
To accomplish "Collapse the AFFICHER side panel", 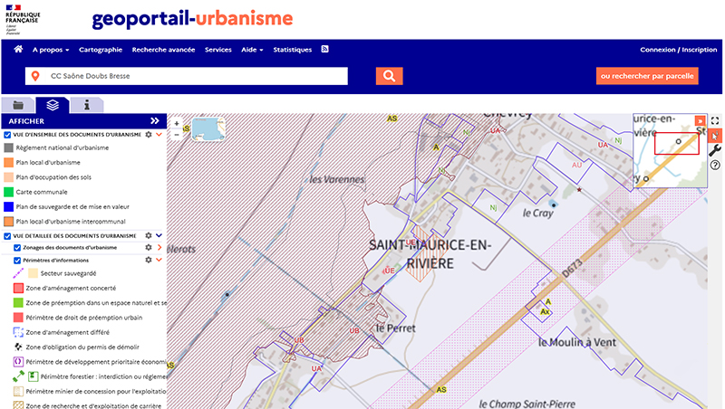I will 155,120.
